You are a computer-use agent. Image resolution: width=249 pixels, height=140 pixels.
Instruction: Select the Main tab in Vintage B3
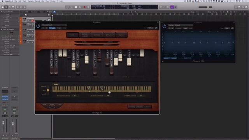point(72,35)
